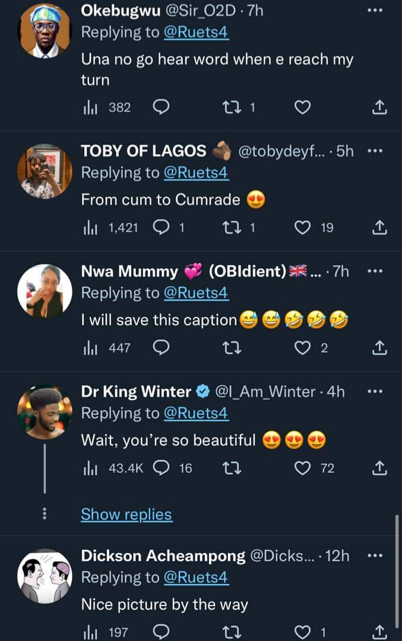Share Okebugwu's reply
402x641 pixels.
tap(379, 107)
